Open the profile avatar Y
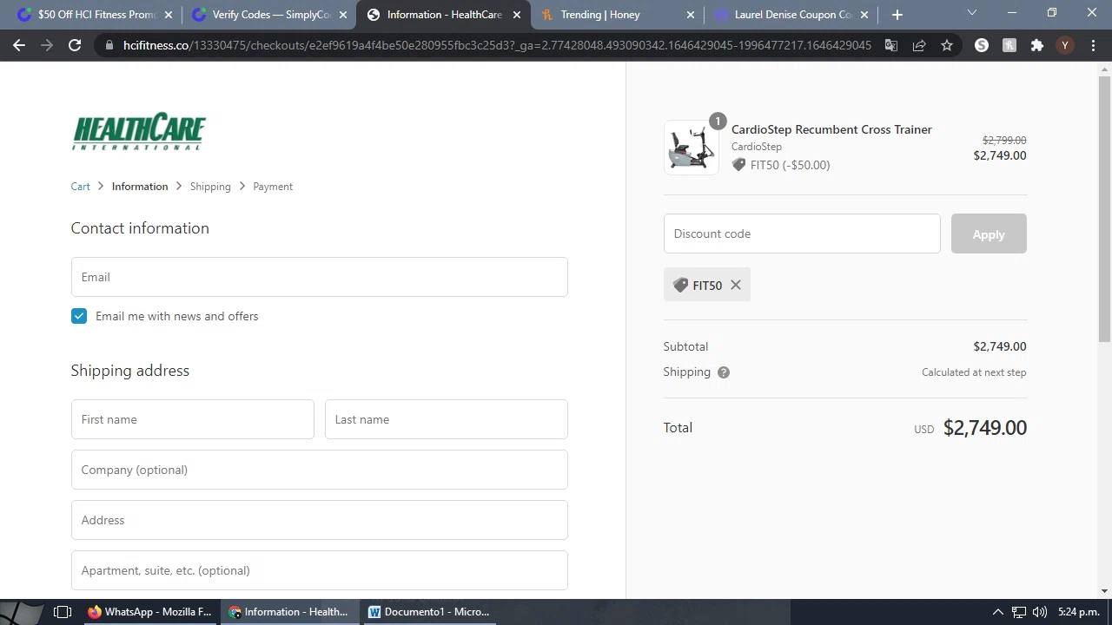The height and width of the screenshot is (625, 1112). [1065, 45]
